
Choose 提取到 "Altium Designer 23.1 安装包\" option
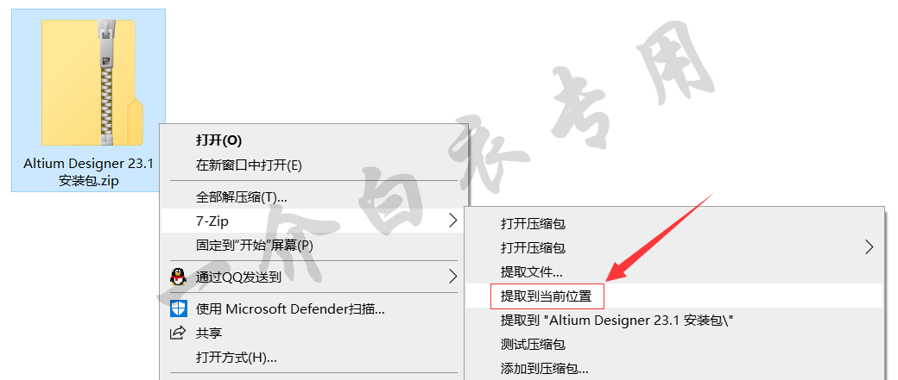617,321
